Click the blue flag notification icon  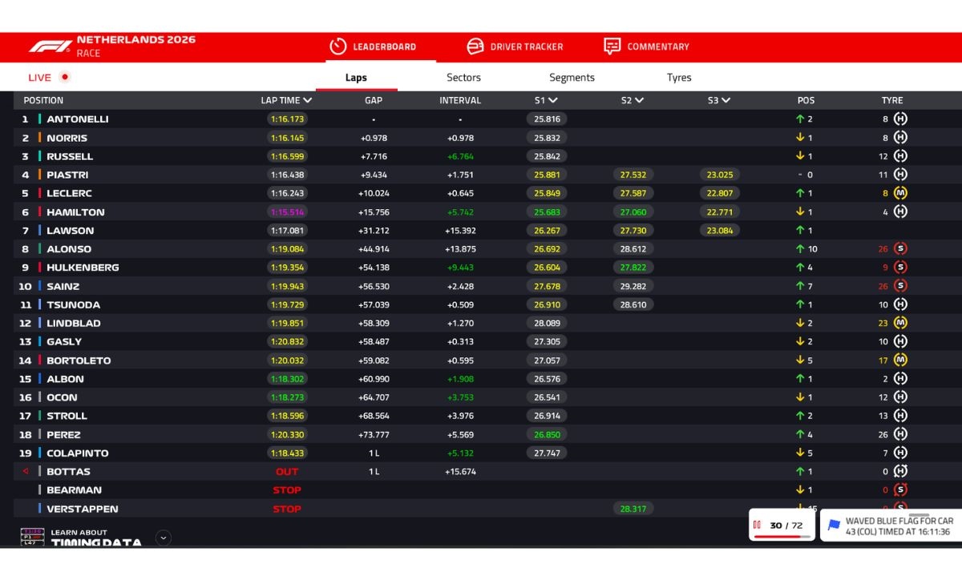pyautogui.click(x=834, y=526)
